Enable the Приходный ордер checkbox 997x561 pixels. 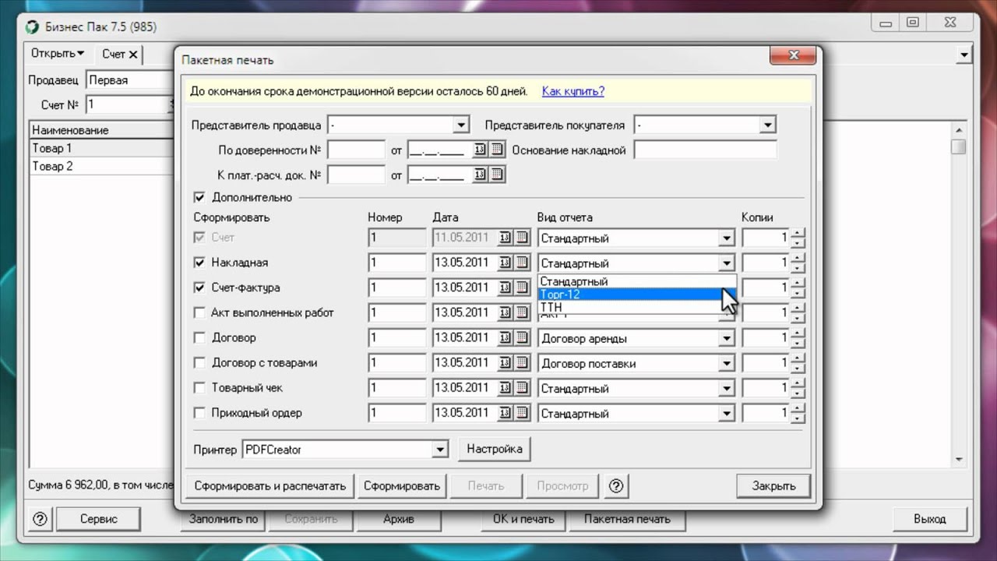tap(199, 412)
